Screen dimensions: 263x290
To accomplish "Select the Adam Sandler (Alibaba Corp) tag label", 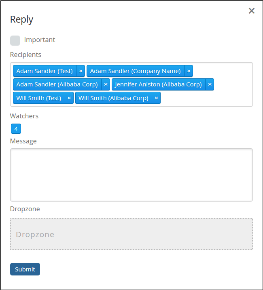I will click(x=57, y=84).
